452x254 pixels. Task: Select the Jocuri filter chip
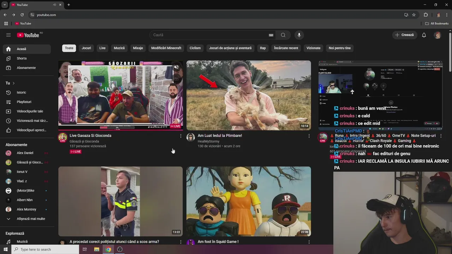pyautogui.click(x=87, y=48)
